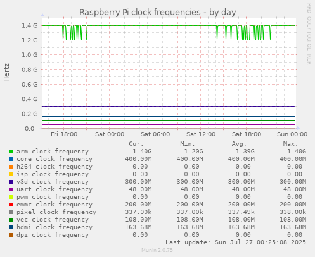Select the 'pwm clock frequency' legend label
Image resolution: width=315 pixels, height=257 pixels.
point(53,197)
